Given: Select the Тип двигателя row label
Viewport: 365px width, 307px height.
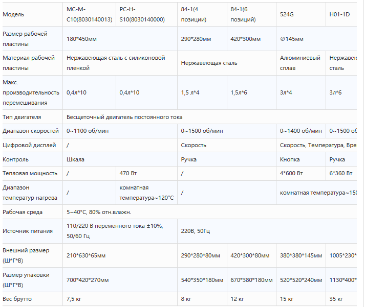Looking at the screenshot, I should click(32, 117).
